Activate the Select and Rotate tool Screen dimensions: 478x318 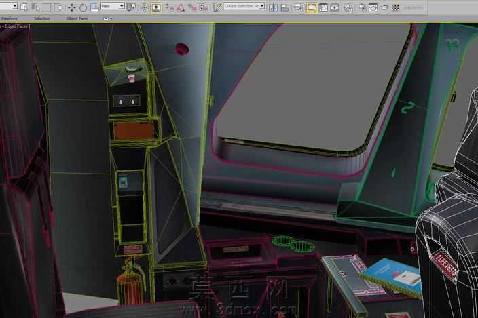[83, 7]
